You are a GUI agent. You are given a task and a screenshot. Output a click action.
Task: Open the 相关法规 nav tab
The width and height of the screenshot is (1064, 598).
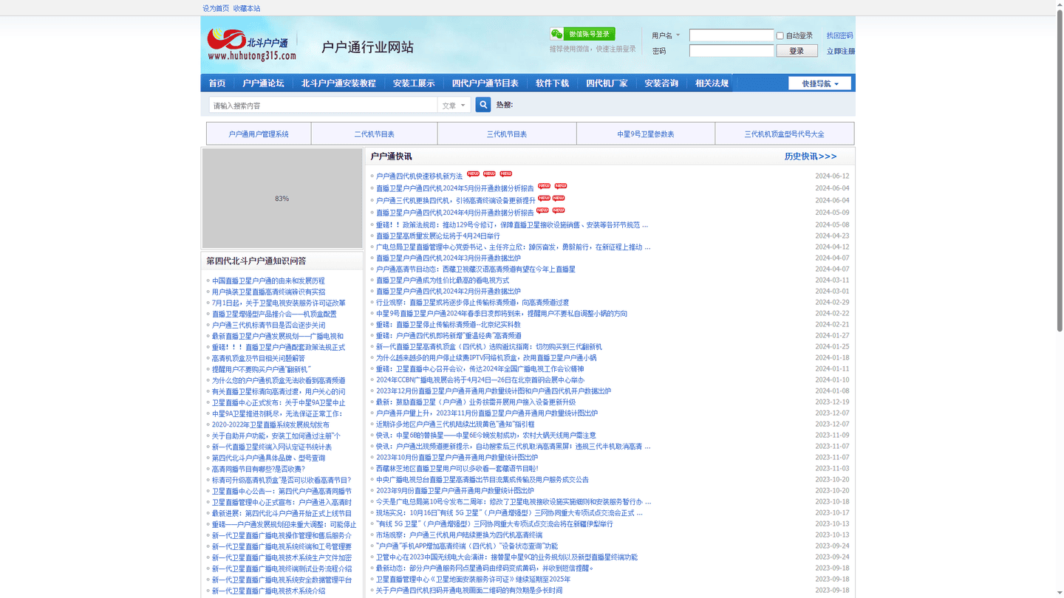click(x=712, y=83)
